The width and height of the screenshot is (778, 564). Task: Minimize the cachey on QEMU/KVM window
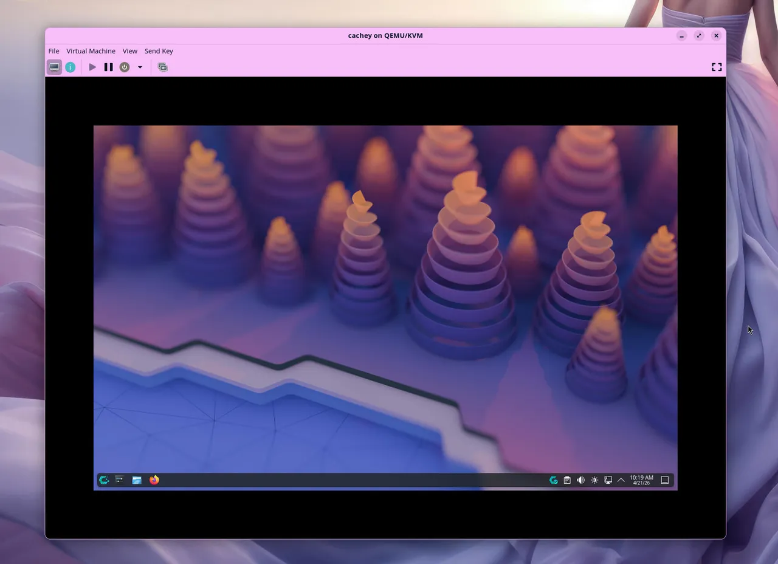pyautogui.click(x=682, y=36)
